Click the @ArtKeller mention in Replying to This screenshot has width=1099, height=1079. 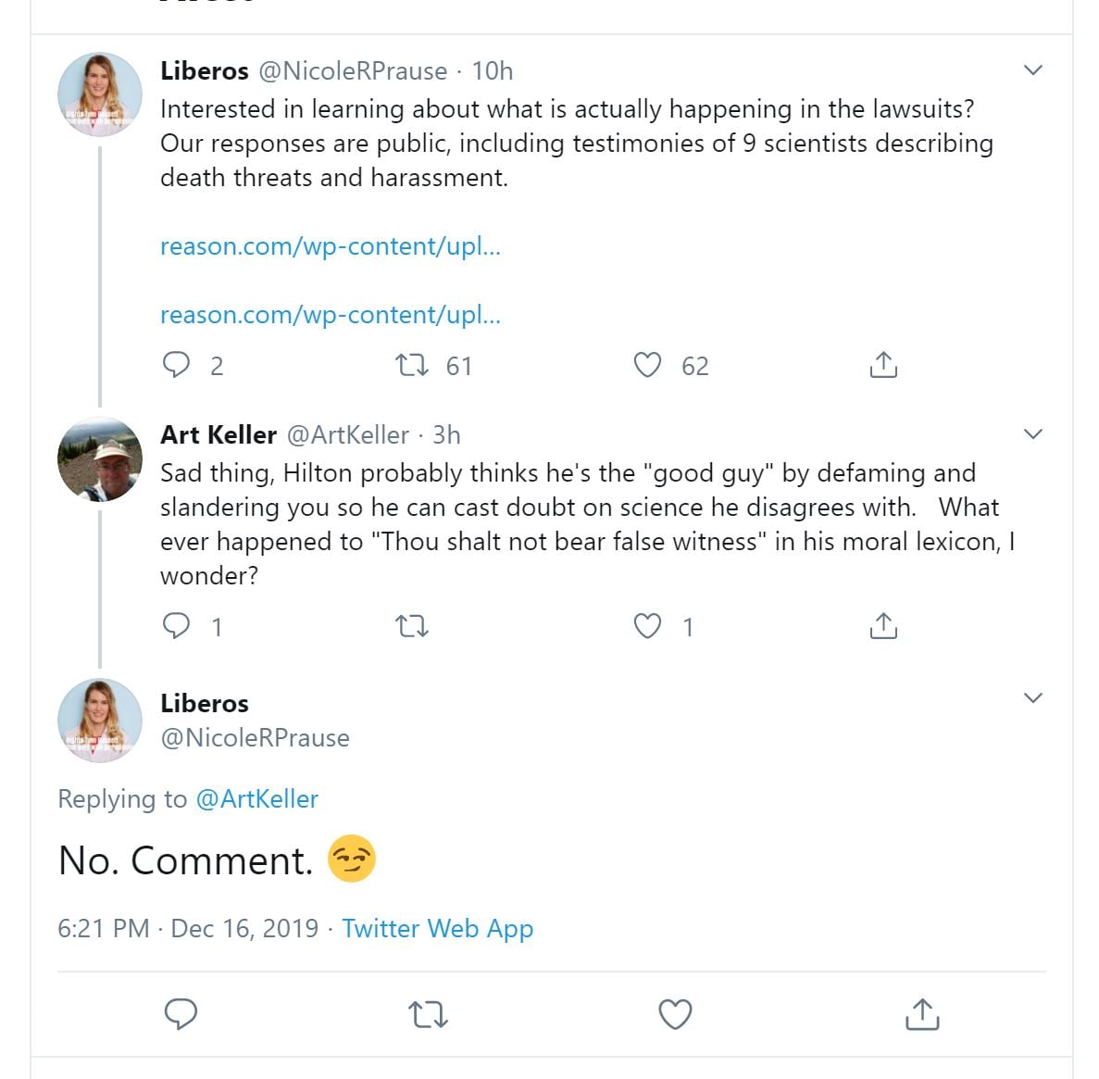click(257, 798)
